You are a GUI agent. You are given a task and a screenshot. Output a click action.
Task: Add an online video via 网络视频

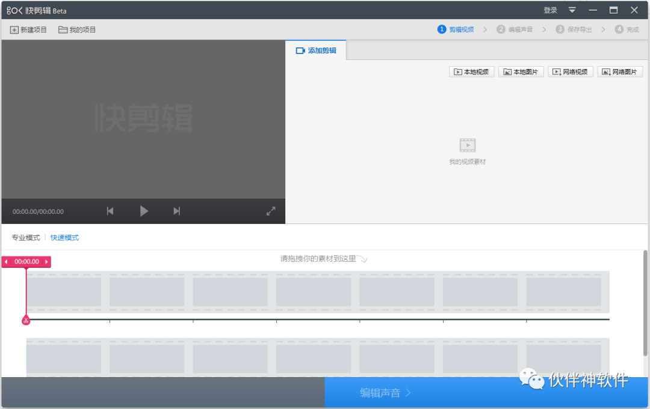pos(571,72)
